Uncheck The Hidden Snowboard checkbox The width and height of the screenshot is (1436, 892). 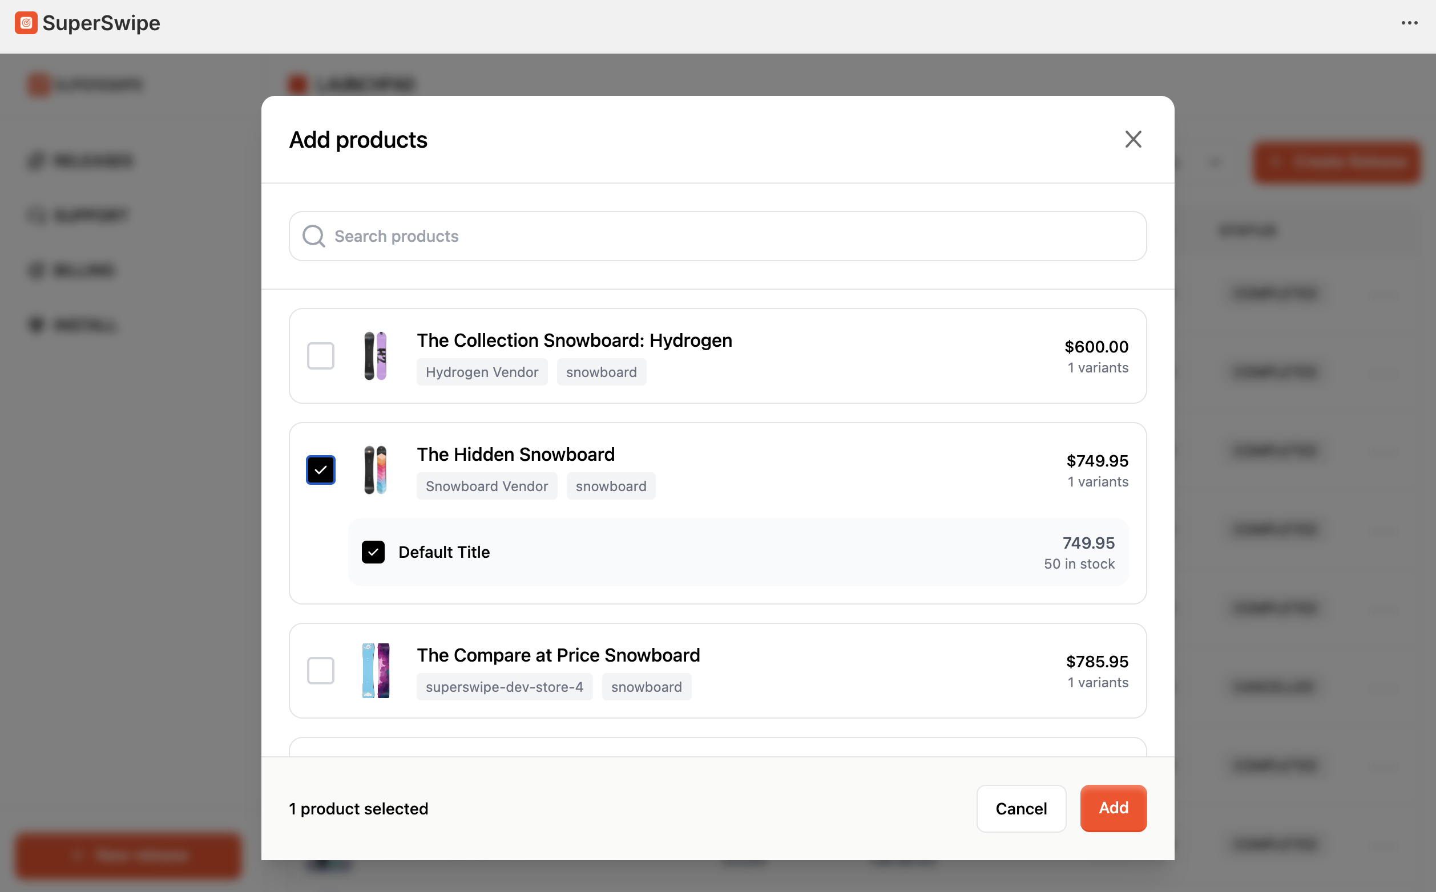(x=321, y=469)
